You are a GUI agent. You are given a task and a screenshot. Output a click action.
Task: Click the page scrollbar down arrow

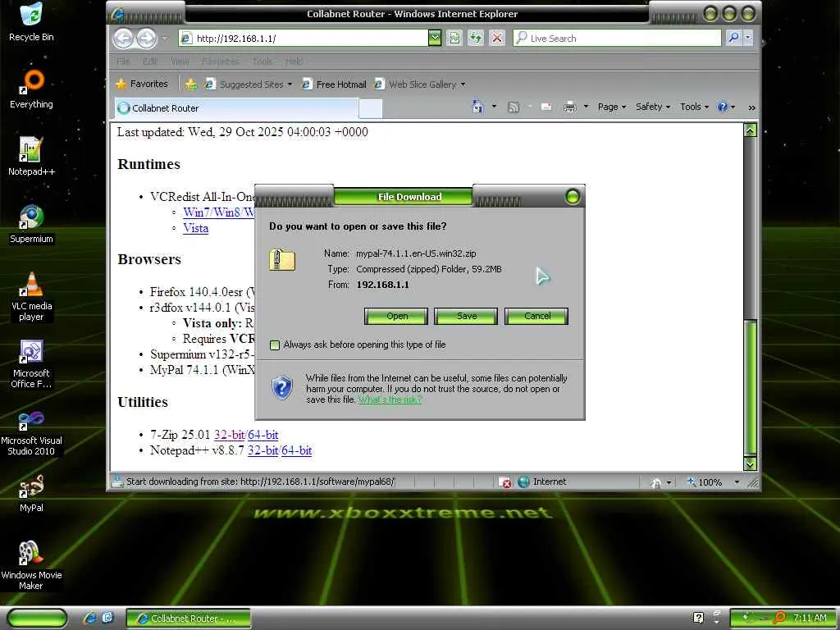[751, 464]
